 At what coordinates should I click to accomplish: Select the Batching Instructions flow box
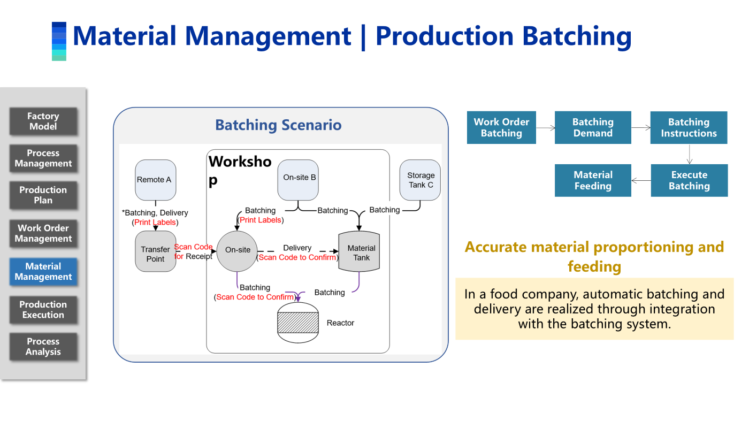coord(689,128)
